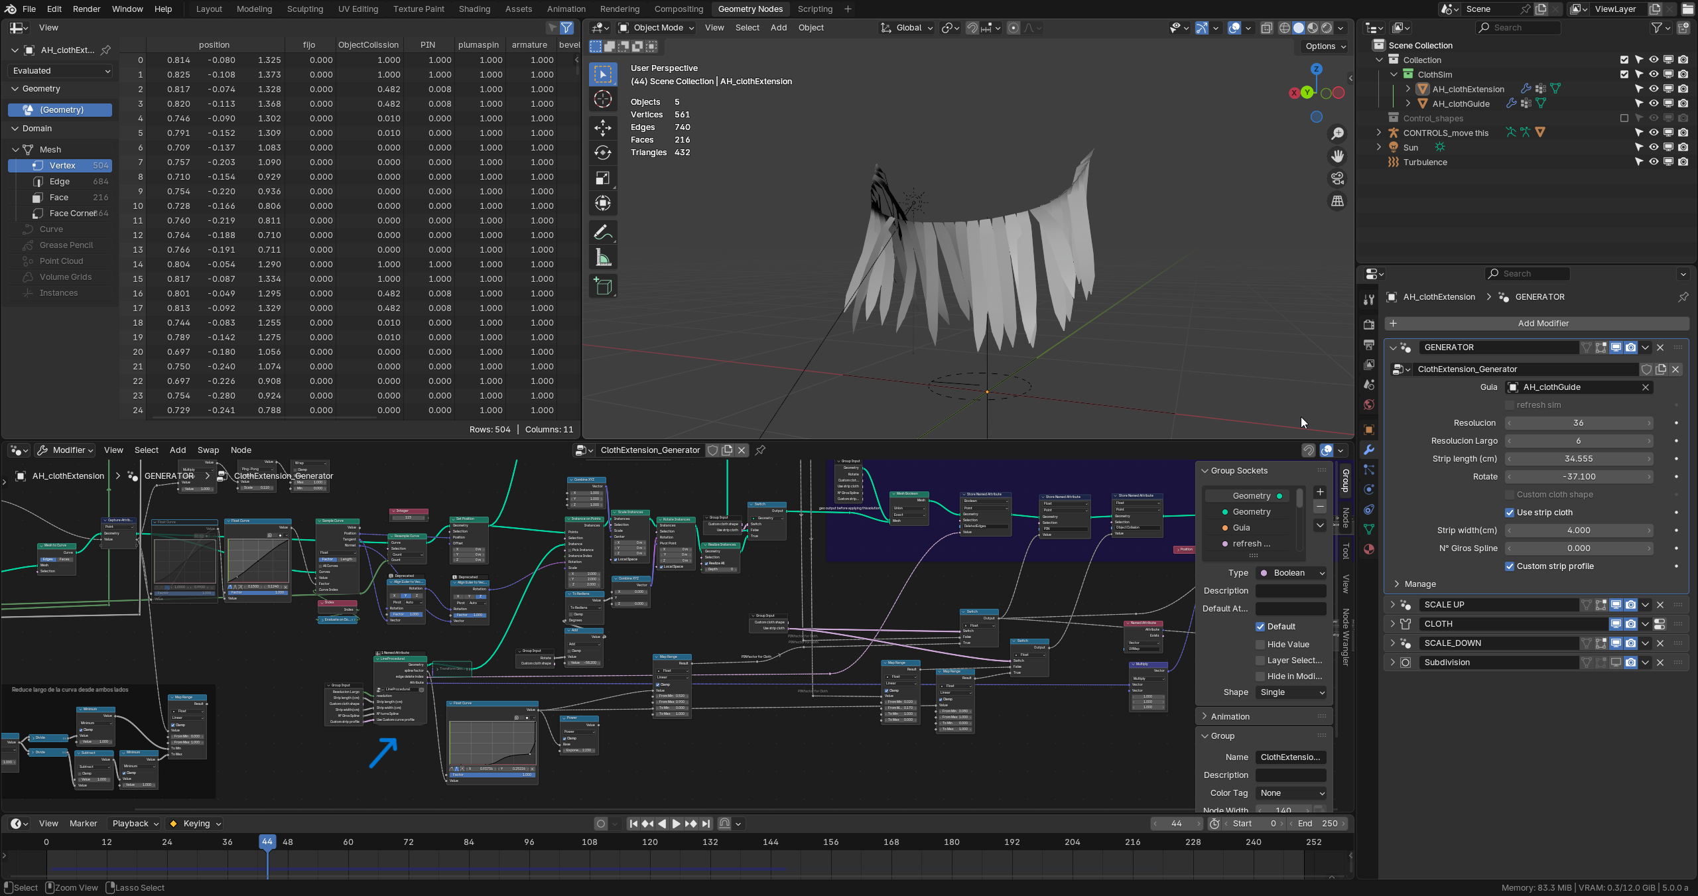Open the Modifiers wrench tab in Properties

pyautogui.click(x=1369, y=450)
